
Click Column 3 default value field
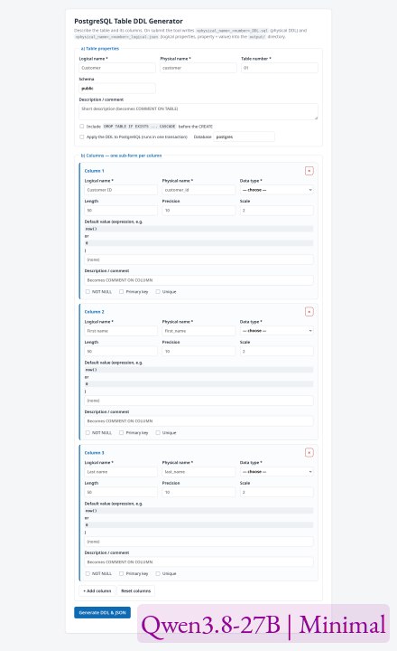198,542
